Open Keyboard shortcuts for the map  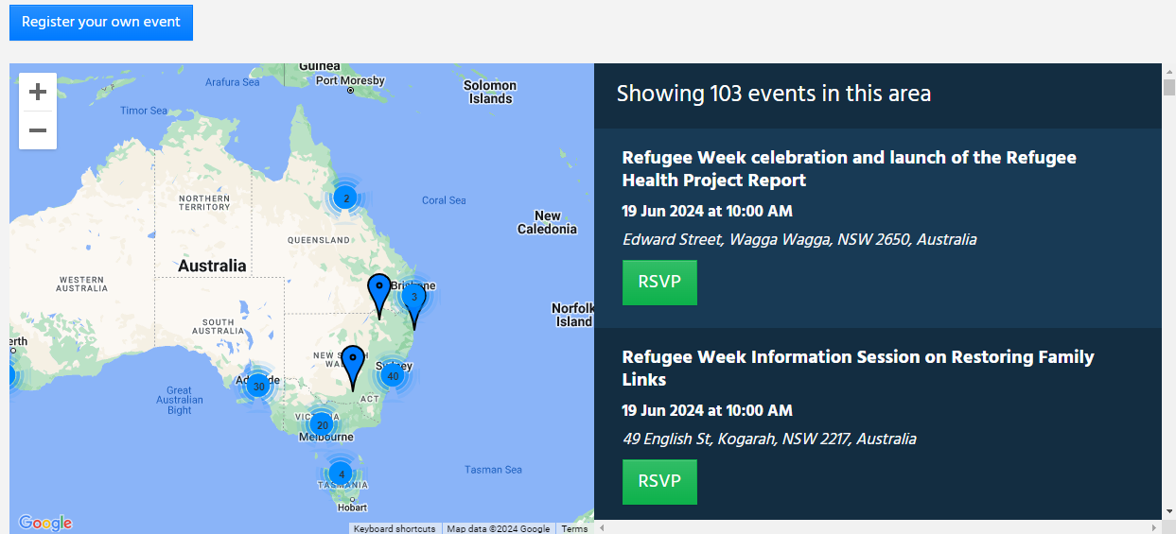[395, 528]
